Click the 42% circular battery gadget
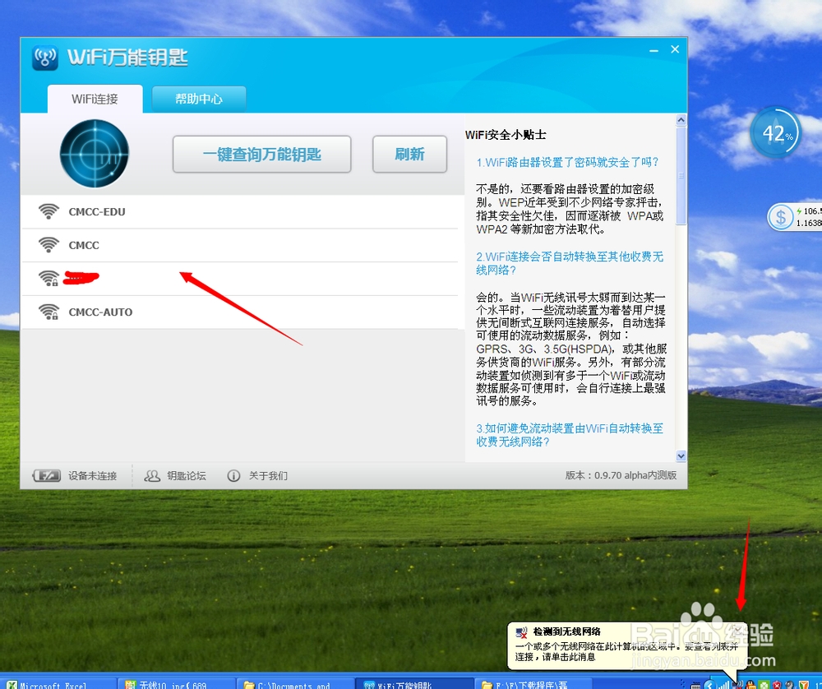This screenshot has width=822, height=689. pos(775,132)
